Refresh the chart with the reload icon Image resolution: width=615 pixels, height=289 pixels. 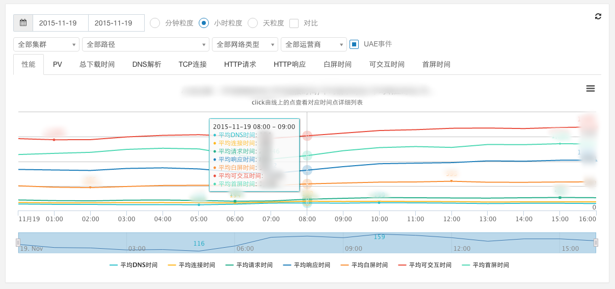click(x=598, y=16)
